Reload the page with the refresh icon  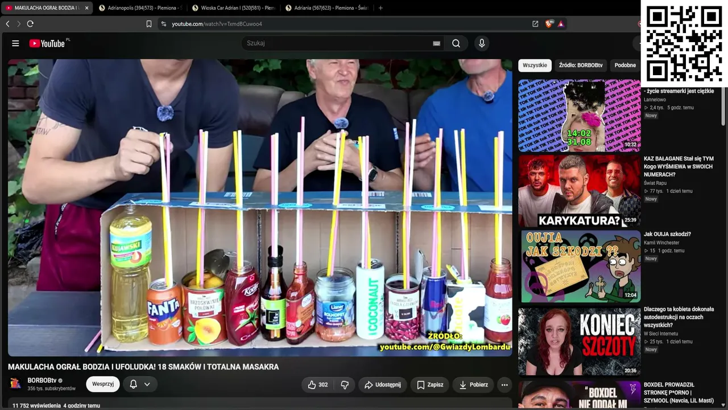tap(30, 24)
